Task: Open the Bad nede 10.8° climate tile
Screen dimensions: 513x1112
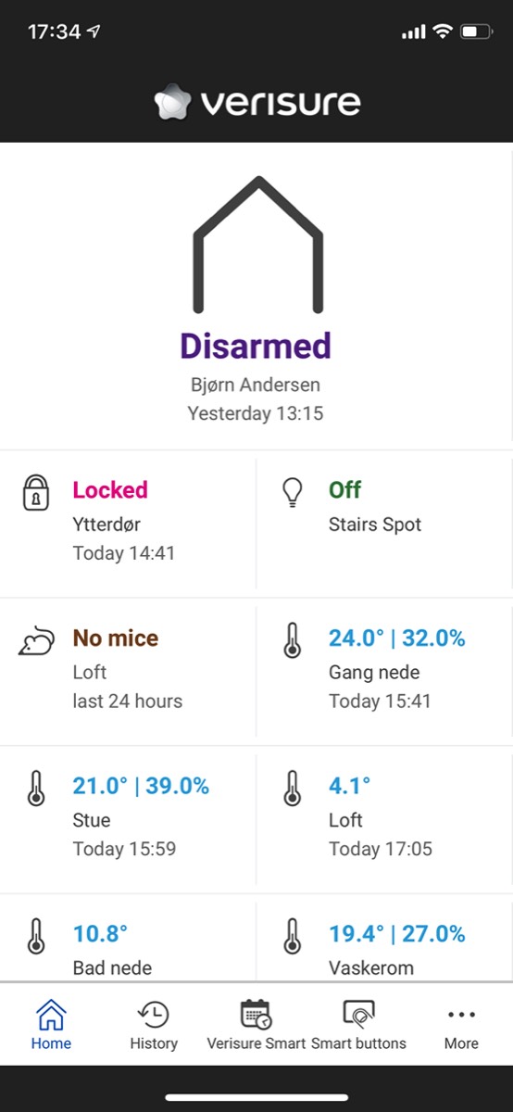Action: (128, 938)
